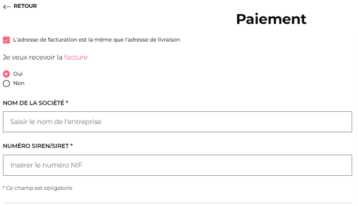Click the Je veux recevoir la text
The image size is (358, 206).
pyautogui.click(x=32, y=57)
